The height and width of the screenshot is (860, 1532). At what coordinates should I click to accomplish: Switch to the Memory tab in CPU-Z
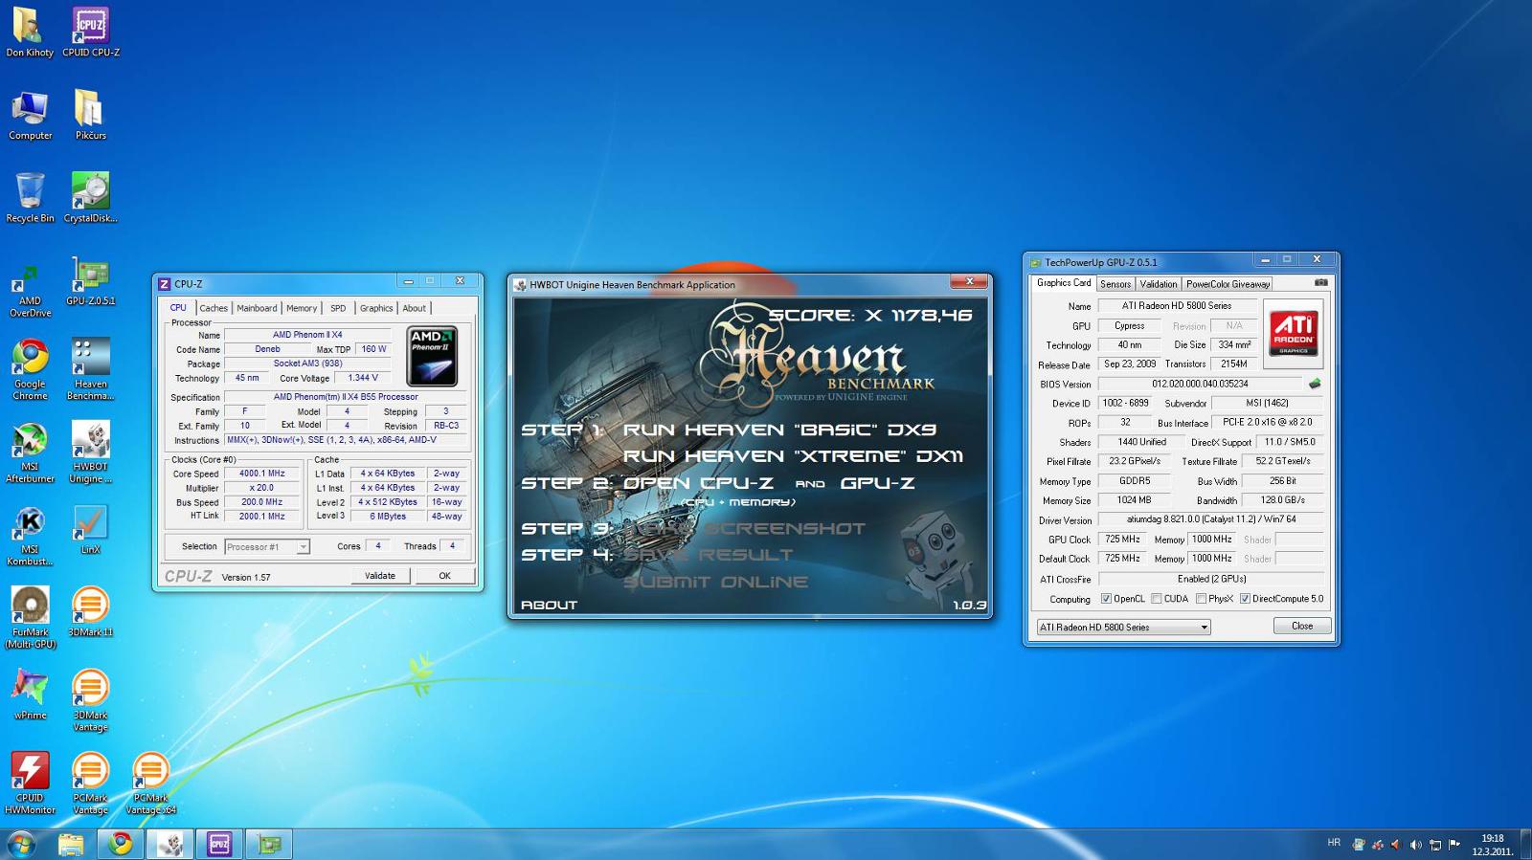coord(302,308)
